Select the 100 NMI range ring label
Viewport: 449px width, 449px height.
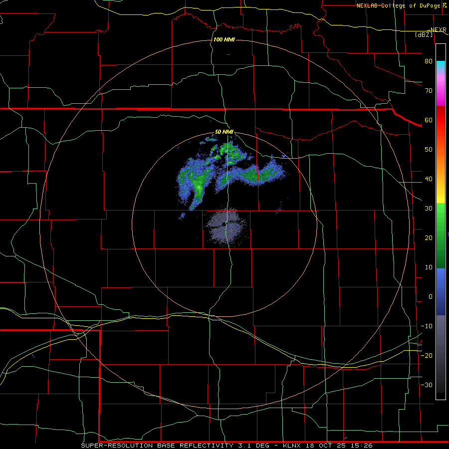point(224,39)
